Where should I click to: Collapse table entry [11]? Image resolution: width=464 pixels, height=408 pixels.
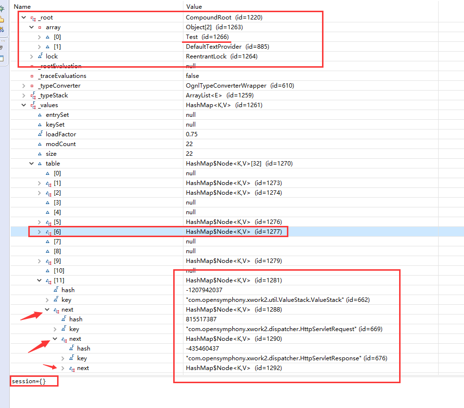coord(40,280)
